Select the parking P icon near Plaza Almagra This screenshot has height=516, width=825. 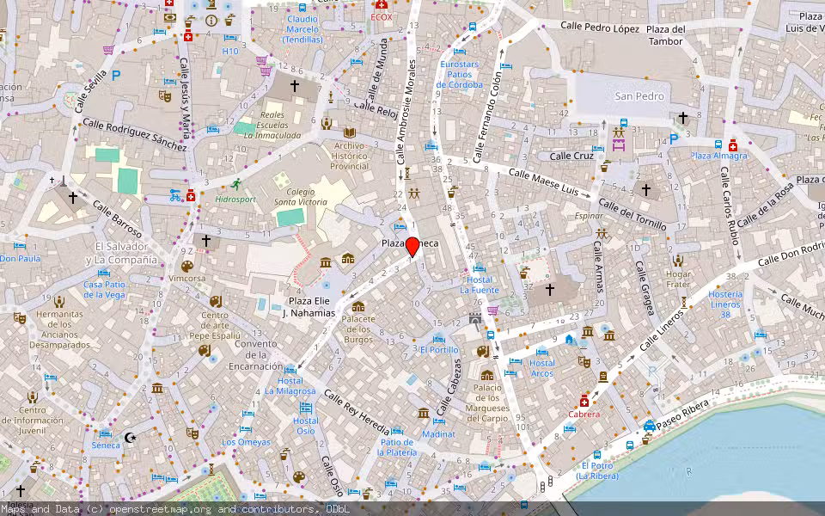(674, 139)
